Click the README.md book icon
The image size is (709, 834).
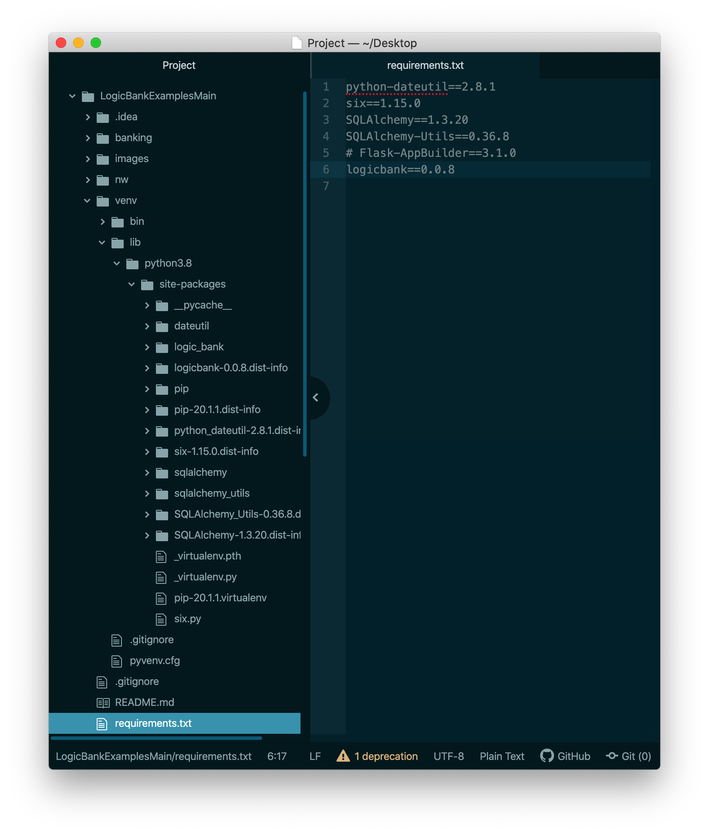pyautogui.click(x=103, y=702)
